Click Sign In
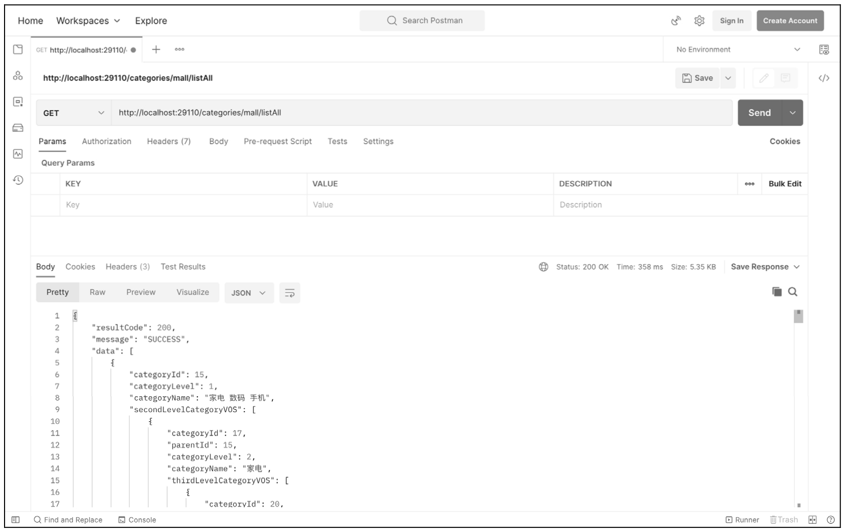The image size is (845, 532). [x=732, y=21]
